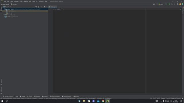Open the Project view dropdown
The image size is (184, 103).
tap(11, 7)
